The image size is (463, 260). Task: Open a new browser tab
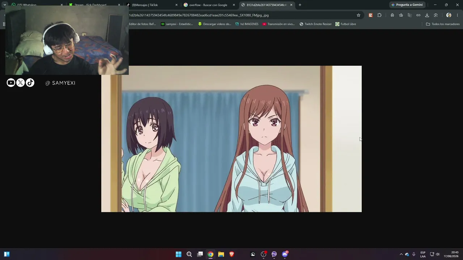coord(300,5)
